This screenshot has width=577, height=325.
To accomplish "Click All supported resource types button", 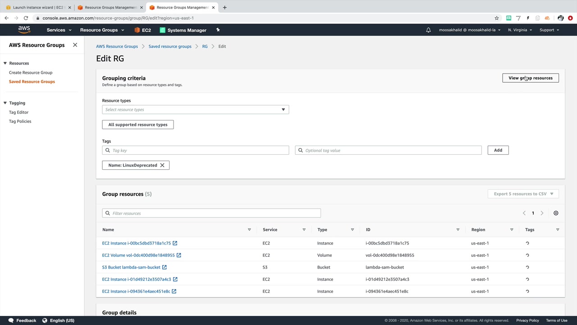I will pos(138,125).
